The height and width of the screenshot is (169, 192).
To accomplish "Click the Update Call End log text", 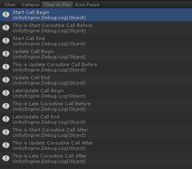I will click(31, 78).
